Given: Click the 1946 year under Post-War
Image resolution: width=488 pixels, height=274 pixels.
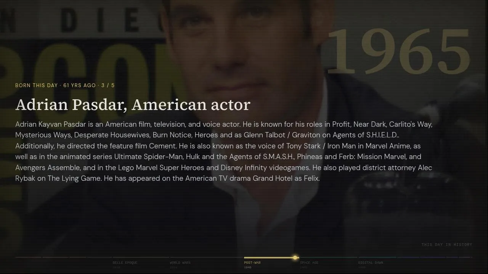Looking at the screenshot, I should 248,268.
